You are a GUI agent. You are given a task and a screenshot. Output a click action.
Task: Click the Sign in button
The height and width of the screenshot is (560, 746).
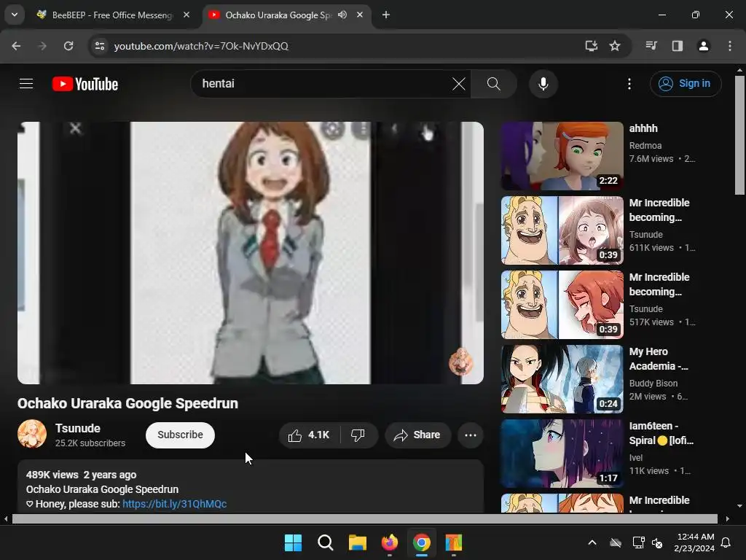(x=685, y=83)
